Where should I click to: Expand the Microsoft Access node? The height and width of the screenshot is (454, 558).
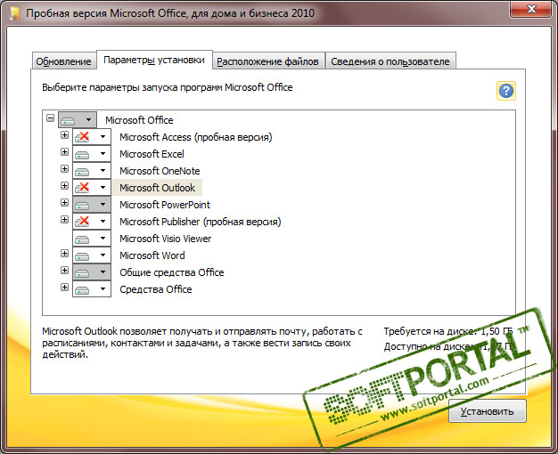64,134
